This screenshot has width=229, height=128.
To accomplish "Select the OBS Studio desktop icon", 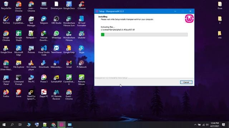I will (x=57, y=20).
